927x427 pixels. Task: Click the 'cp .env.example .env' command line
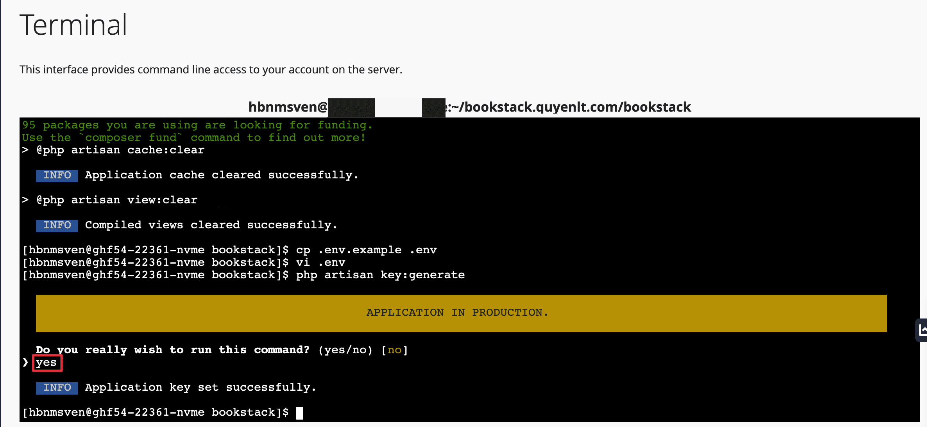point(366,250)
